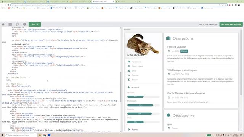
Task: Close the W3Schools Tryit Editor tab
Action: tap(113, 2)
